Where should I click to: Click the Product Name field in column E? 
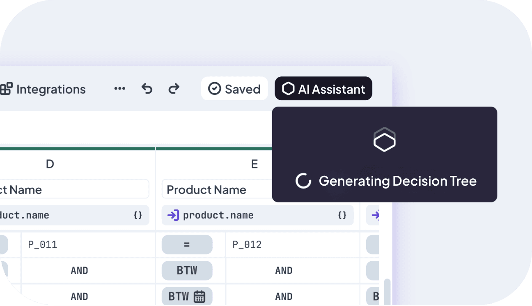pos(217,189)
